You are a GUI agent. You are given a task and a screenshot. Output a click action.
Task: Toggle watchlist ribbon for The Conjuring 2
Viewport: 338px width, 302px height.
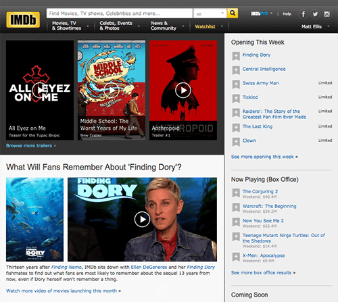(x=236, y=193)
